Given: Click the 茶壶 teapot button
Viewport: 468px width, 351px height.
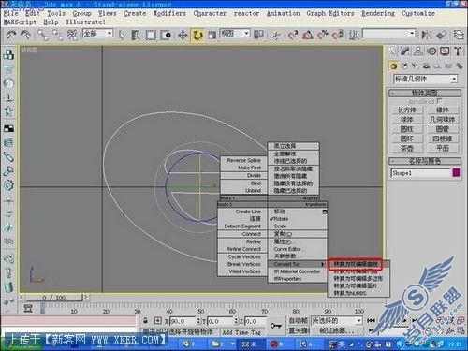Looking at the screenshot, I should (x=407, y=149).
